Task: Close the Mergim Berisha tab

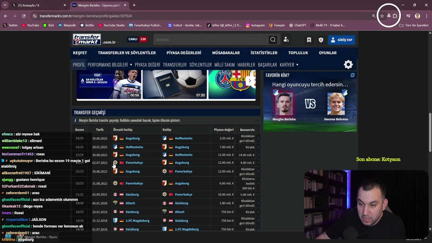Action: (125, 5)
